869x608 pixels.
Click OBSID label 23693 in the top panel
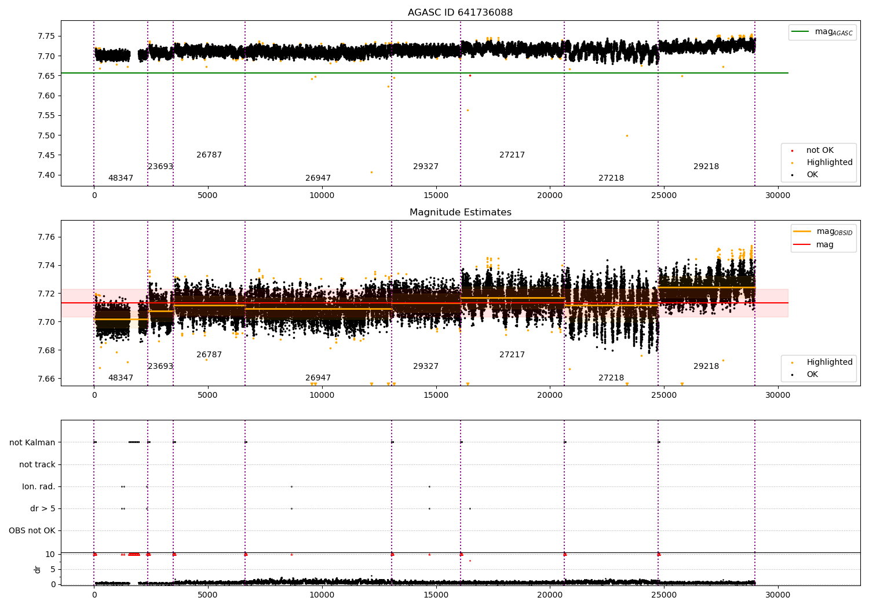click(160, 167)
